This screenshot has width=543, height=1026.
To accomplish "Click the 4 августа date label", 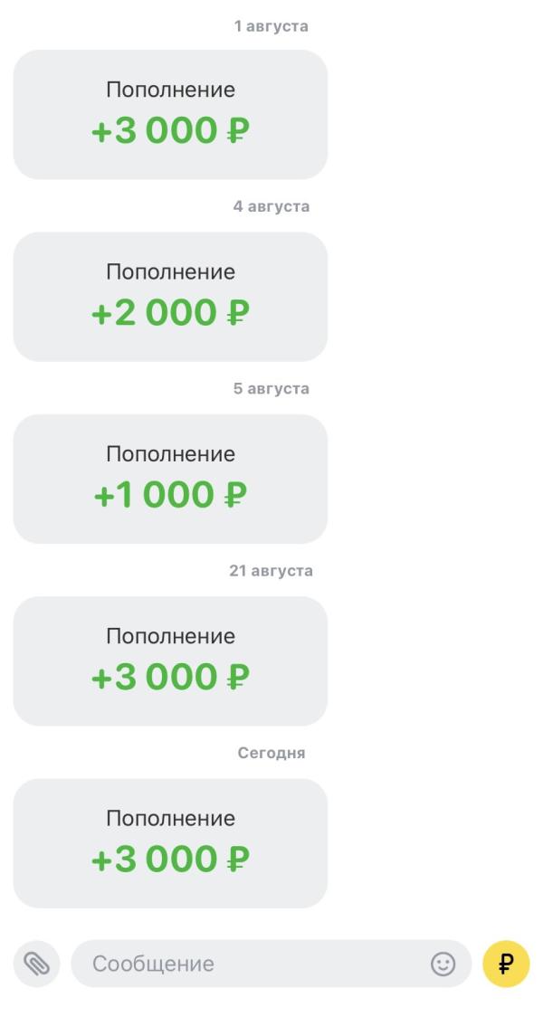I will 271,207.
